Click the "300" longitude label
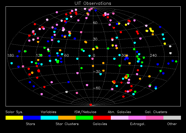The image size is (186, 133). [125, 55]
